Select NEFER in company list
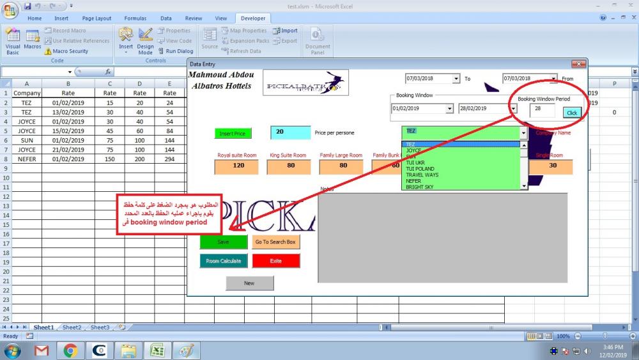 [461, 181]
